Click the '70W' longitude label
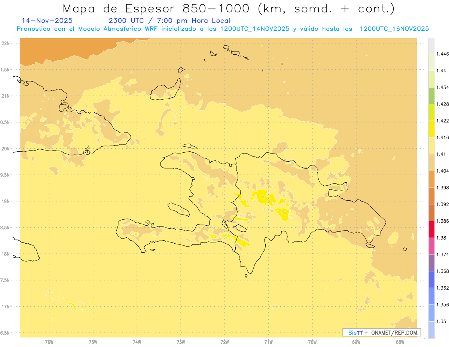Image resolution: width=449 pixels, height=347 pixels. [x=312, y=342]
